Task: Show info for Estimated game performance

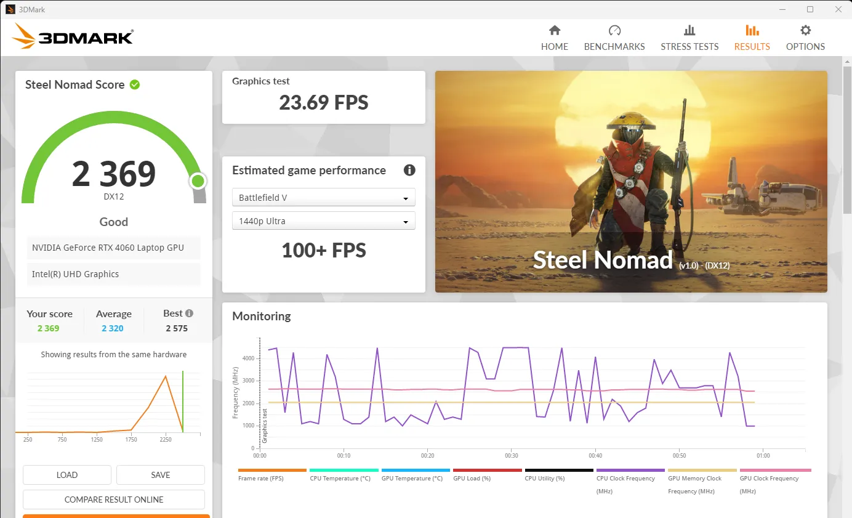Action: pos(409,170)
